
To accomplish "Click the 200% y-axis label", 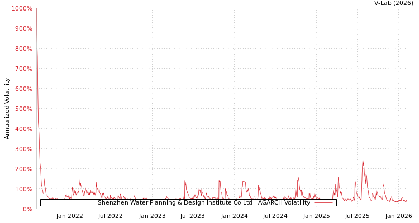I will click(23, 169).
